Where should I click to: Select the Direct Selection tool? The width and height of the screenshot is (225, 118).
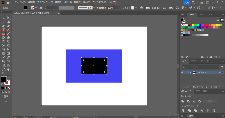(8, 18)
